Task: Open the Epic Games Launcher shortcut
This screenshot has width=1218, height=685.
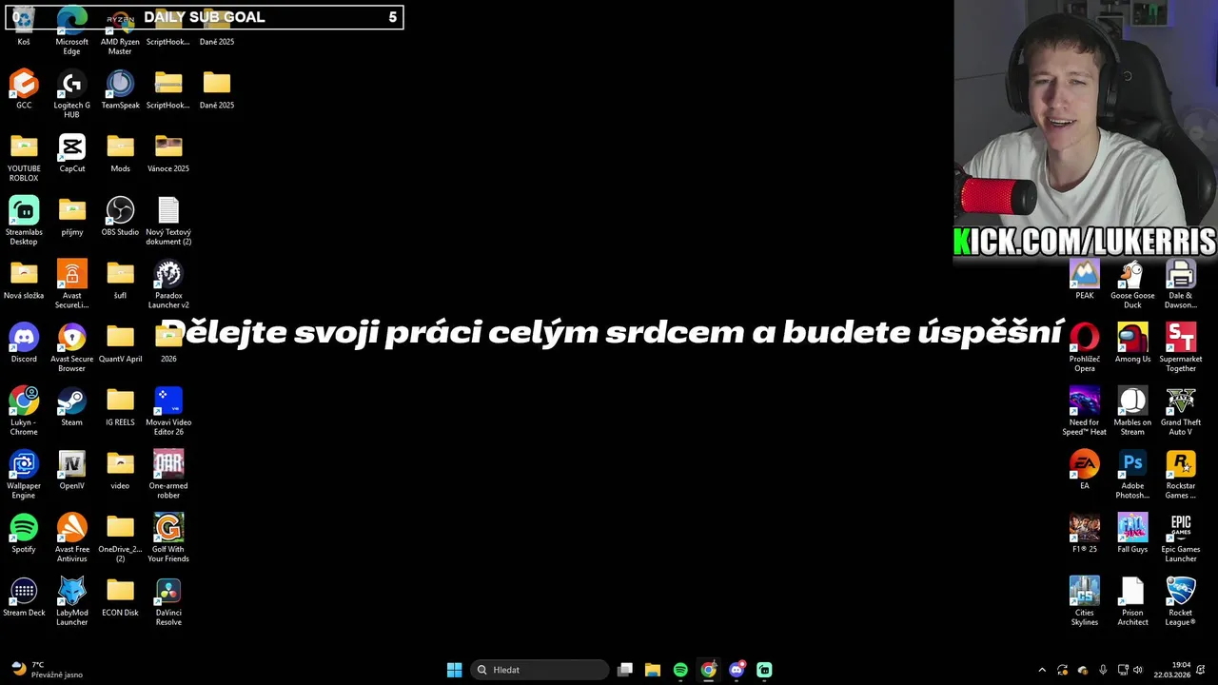Action: click(1181, 538)
